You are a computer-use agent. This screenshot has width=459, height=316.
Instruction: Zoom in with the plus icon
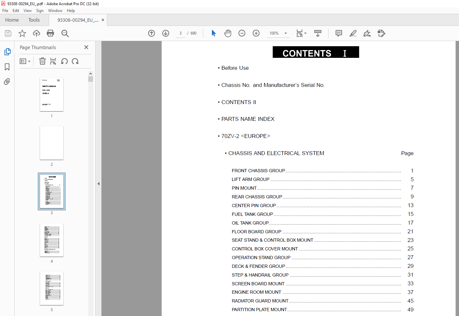tap(256, 33)
